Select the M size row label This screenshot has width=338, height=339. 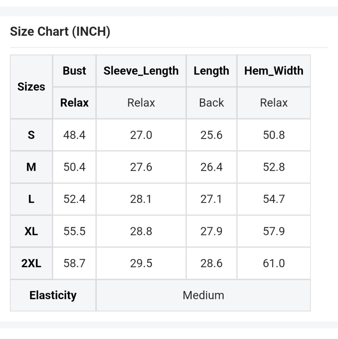point(31,167)
